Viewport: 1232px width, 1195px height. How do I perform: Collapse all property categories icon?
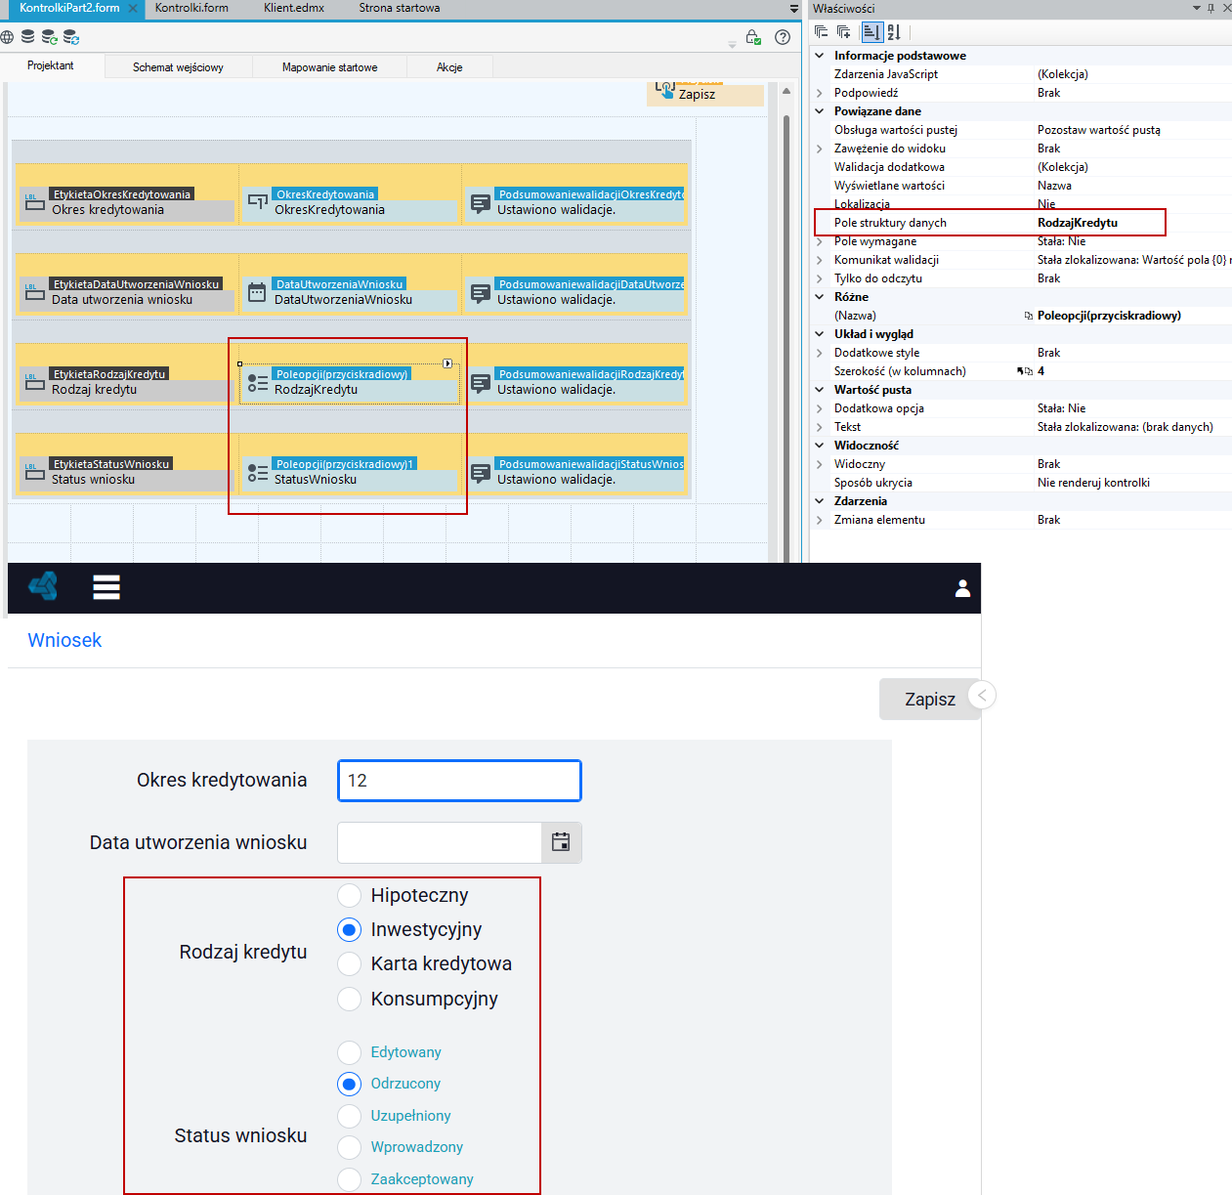click(x=821, y=32)
